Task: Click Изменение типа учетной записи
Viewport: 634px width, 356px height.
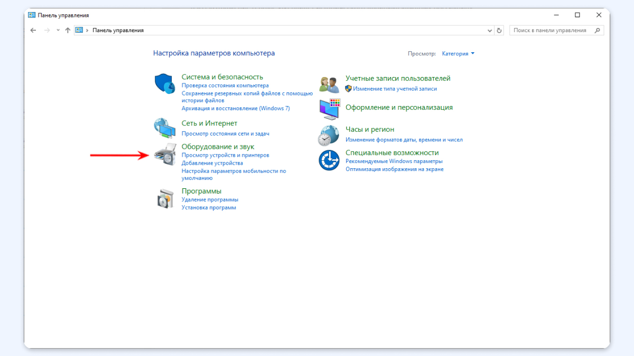Action: (395, 89)
